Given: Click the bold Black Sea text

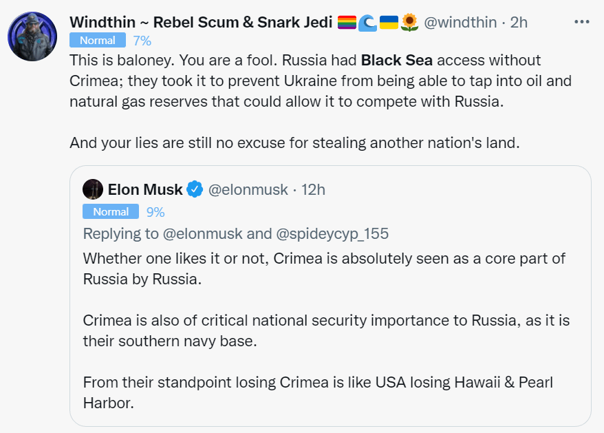Looking at the screenshot, I should 397,61.
